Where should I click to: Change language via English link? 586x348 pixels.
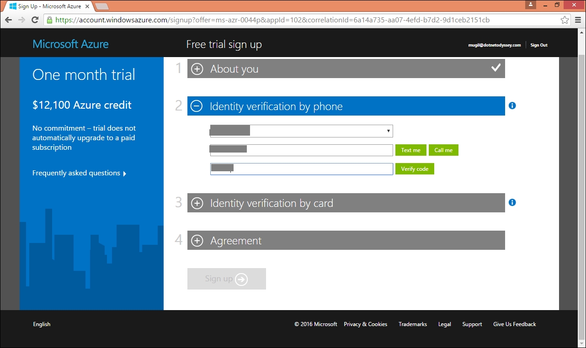click(42, 324)
